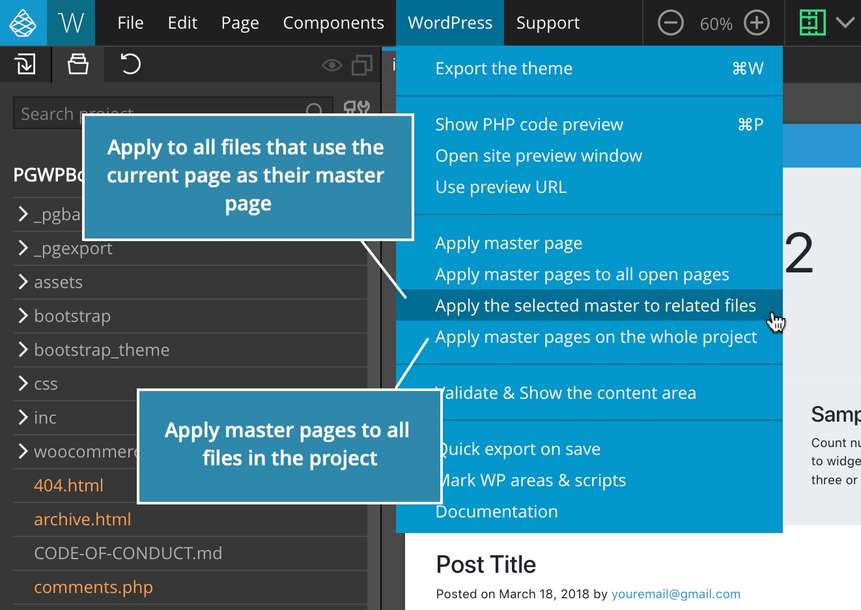
Task: Open the Support menu
Action: tap(548, 23)
